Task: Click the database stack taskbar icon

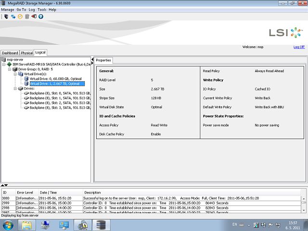Action: [101, 225]
